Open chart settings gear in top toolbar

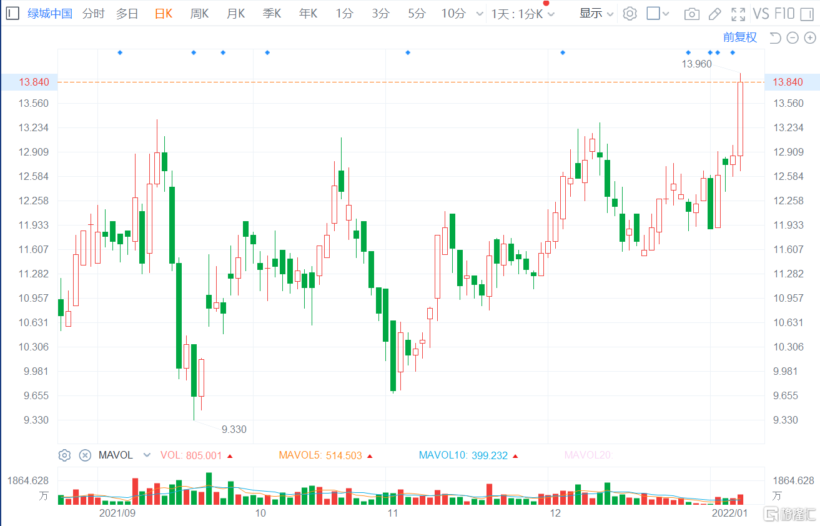tap(630, 13)
